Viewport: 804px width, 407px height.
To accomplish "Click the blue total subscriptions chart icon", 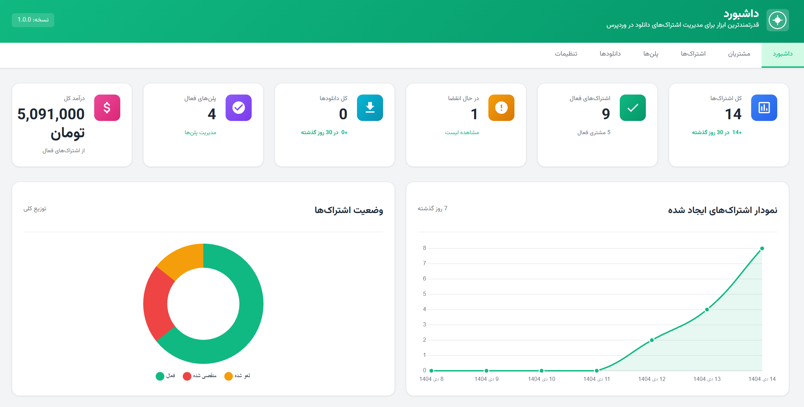I will [x=764, y=108].
